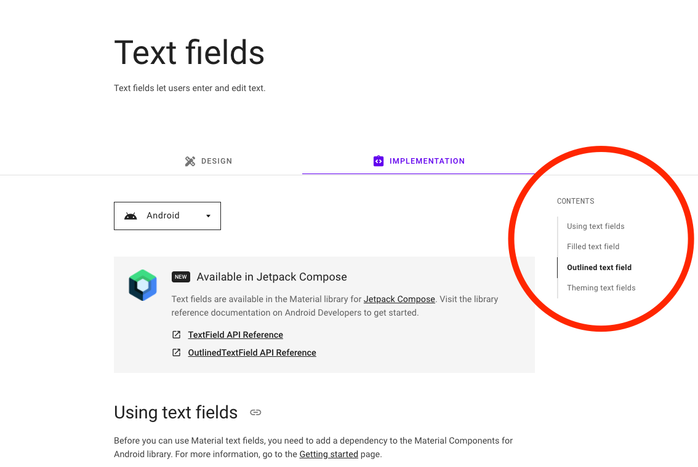The image size is (698, 467).
Task: Select Theming text fields in contents
Action: pyautogui.click(x=601, y=287)
